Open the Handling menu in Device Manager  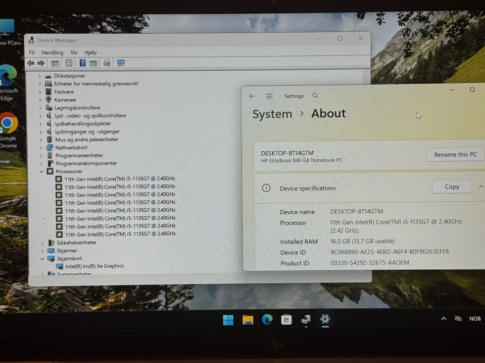click(x=52, y=52)
